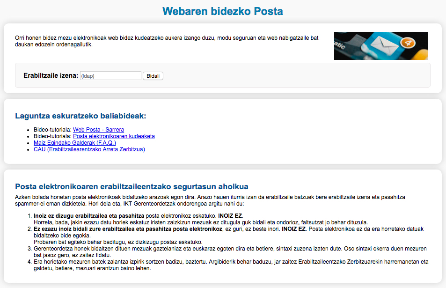This screenshot has width=446, height=288.
Task: Click the Erabiltzaile izena label
Action: point(51,75)
